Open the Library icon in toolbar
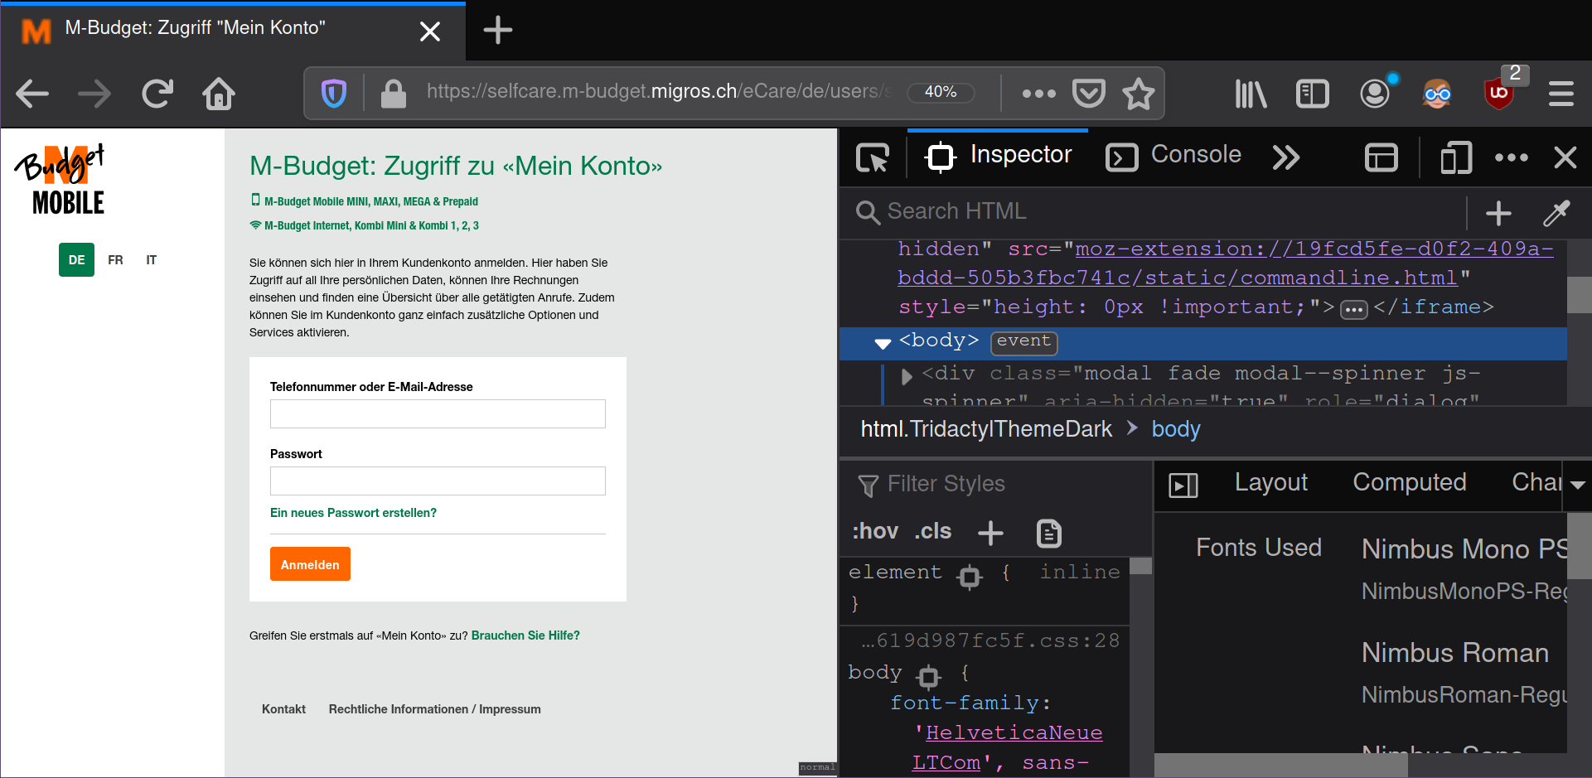 click(x=1251, y=94)
